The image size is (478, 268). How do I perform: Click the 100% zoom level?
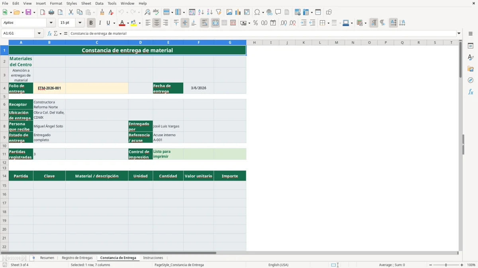(x=471, y=265)
